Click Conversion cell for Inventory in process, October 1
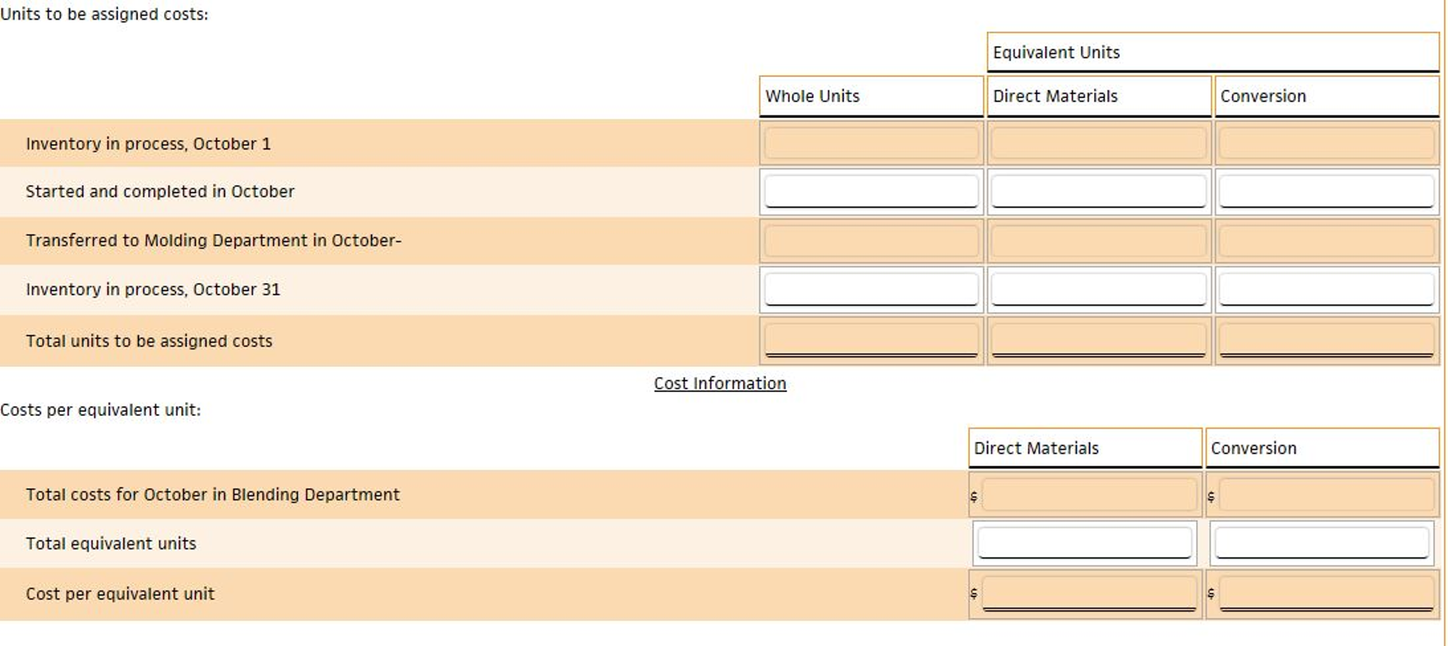 (1326, 143)
